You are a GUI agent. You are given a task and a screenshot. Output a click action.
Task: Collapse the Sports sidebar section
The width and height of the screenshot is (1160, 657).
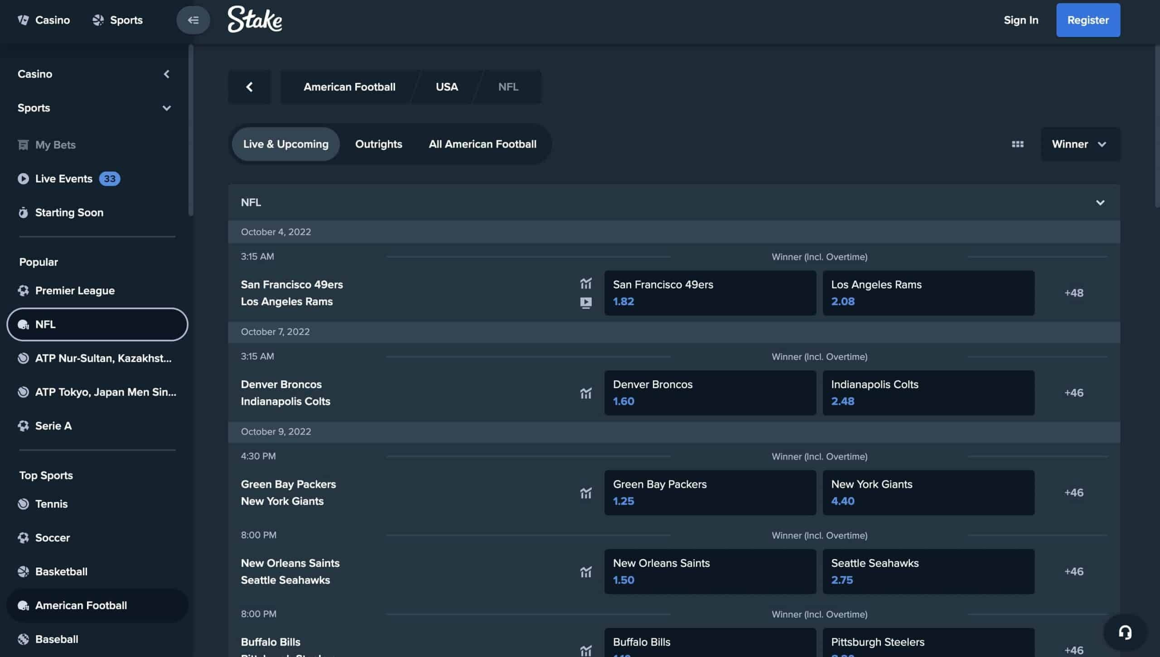166,108
